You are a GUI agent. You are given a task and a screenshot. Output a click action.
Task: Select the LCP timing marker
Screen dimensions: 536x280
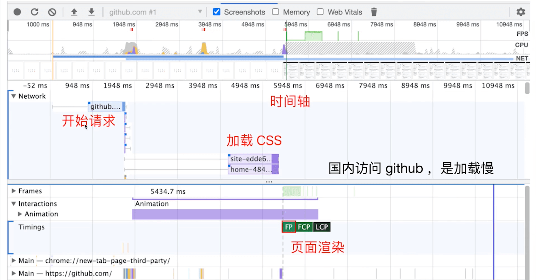322,227
